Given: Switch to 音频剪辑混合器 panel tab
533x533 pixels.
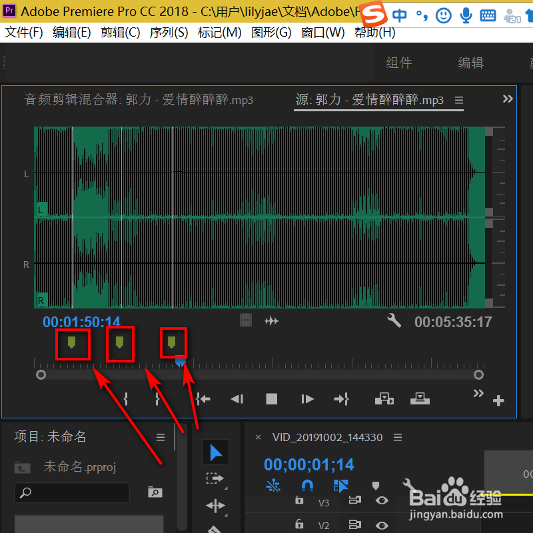Looking at the screenshot, I should (139, 100).
